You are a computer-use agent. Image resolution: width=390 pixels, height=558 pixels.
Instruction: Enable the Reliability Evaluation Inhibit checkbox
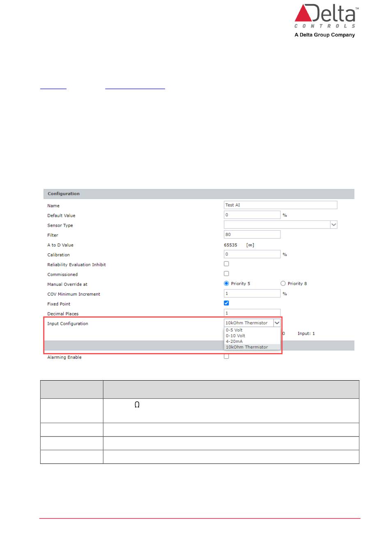pyautogui.click(x=226, y=264)
